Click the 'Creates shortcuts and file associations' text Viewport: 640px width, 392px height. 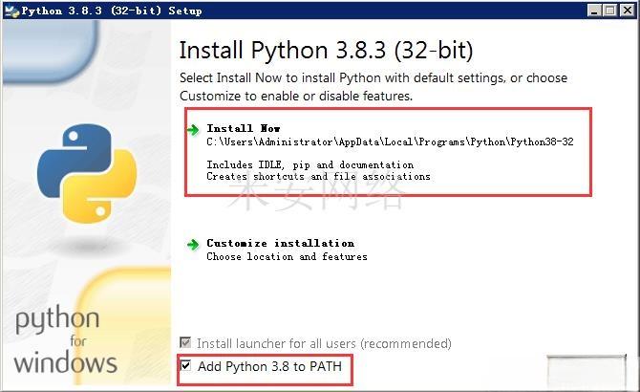point(318,176)
